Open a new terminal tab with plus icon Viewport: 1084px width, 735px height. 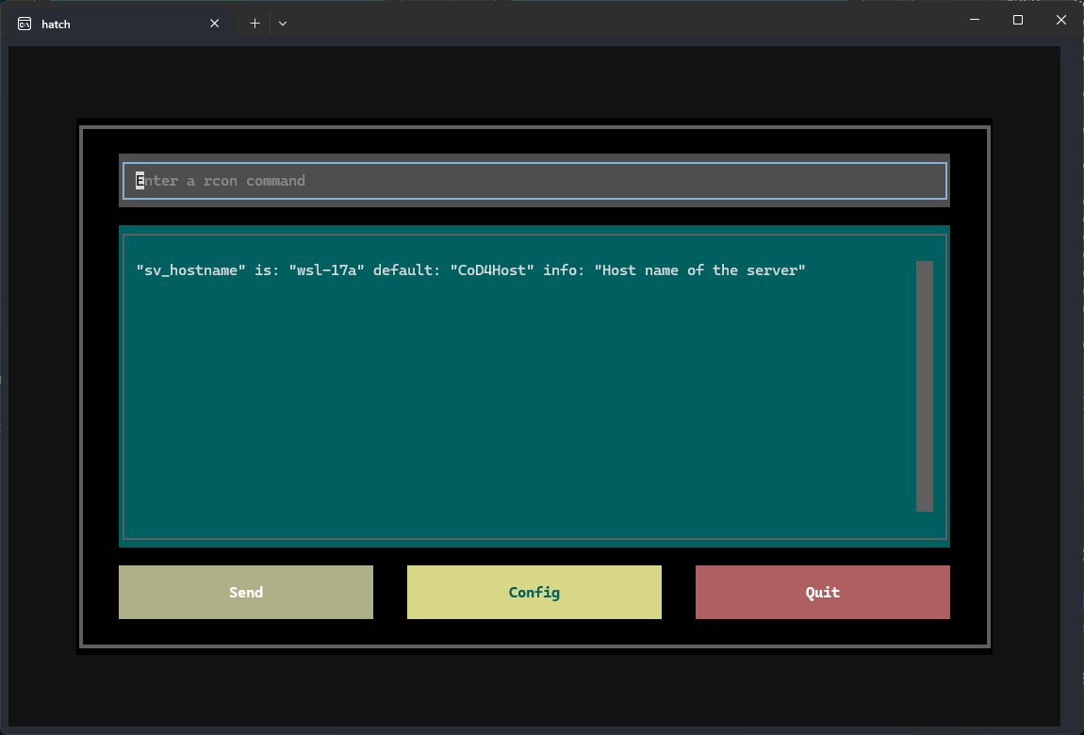(x=255, y=24)
